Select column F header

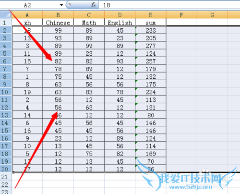(x=181, y=15)
